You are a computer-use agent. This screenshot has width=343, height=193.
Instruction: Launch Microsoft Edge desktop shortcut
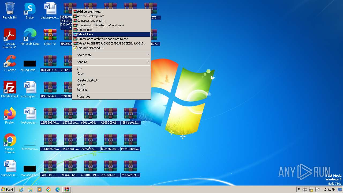[30, 37]
